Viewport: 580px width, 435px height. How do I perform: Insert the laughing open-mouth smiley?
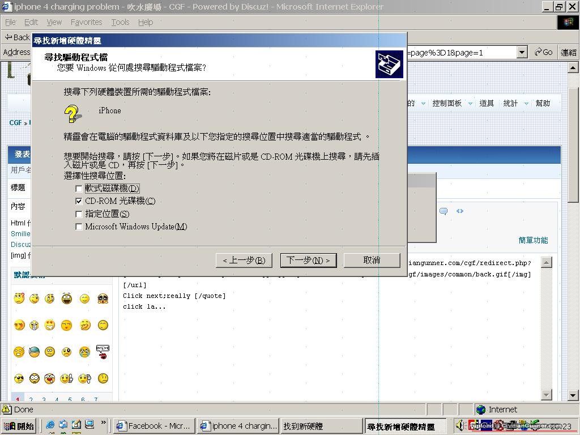click(67, 298)
